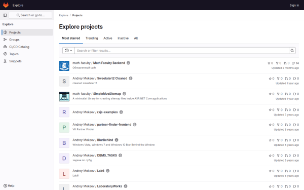Viewport: 304px width, 190px height.
Task: Open recent searches history dropdown
Action: (x=68, y=51)
